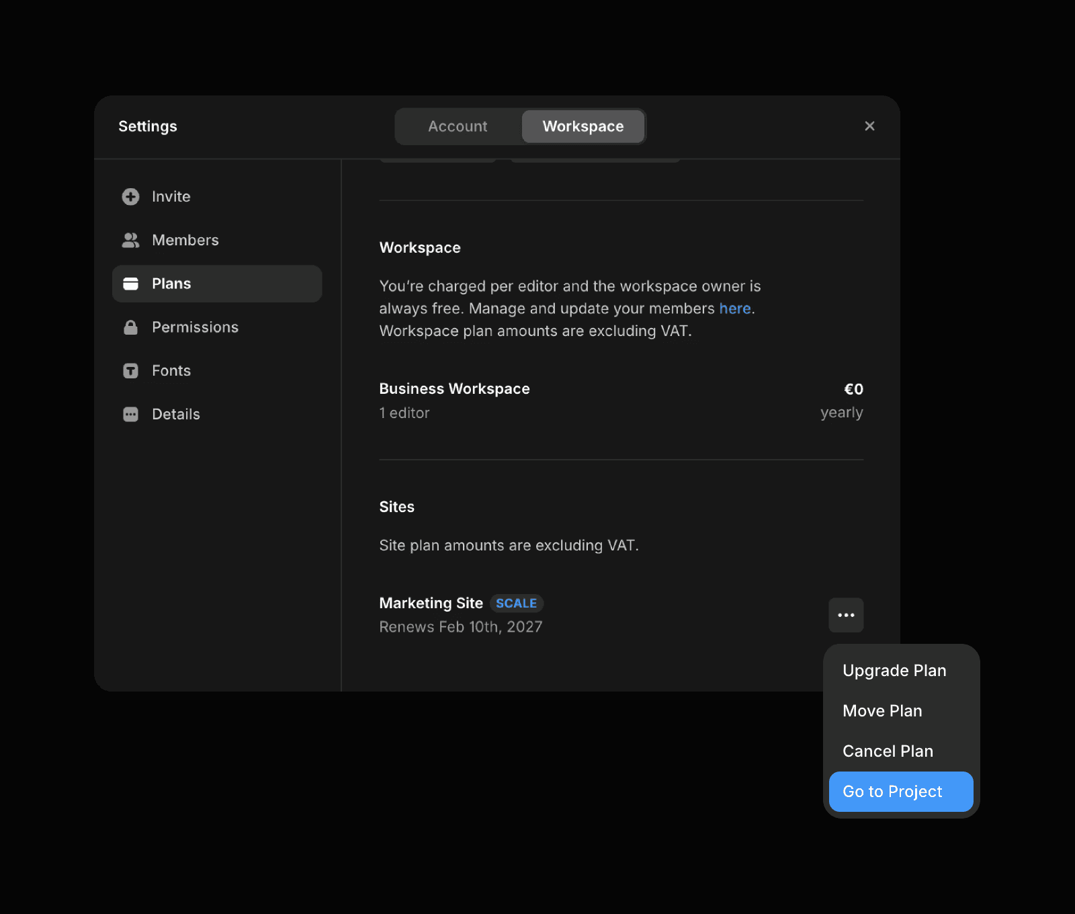Click the Fonts typography icon
Screen dimensions: 1075x914
coord(130,370)
